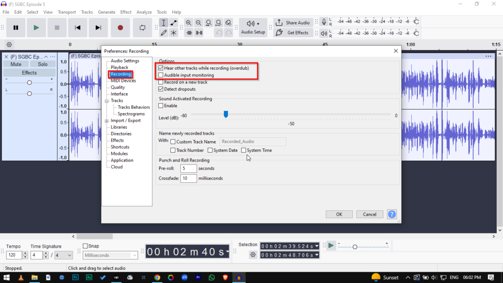Open the Effect menu
503x283 pixels.
point(126,12)
